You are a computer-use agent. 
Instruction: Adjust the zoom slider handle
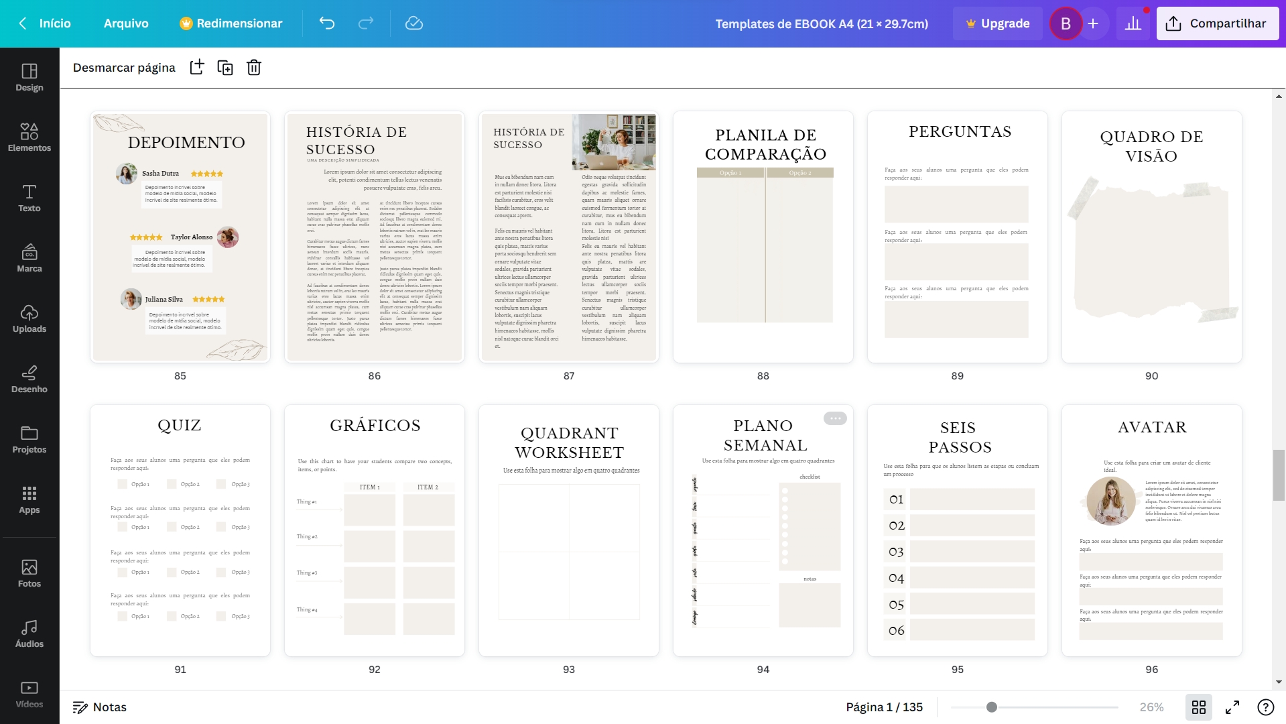(x=992, y=707)
